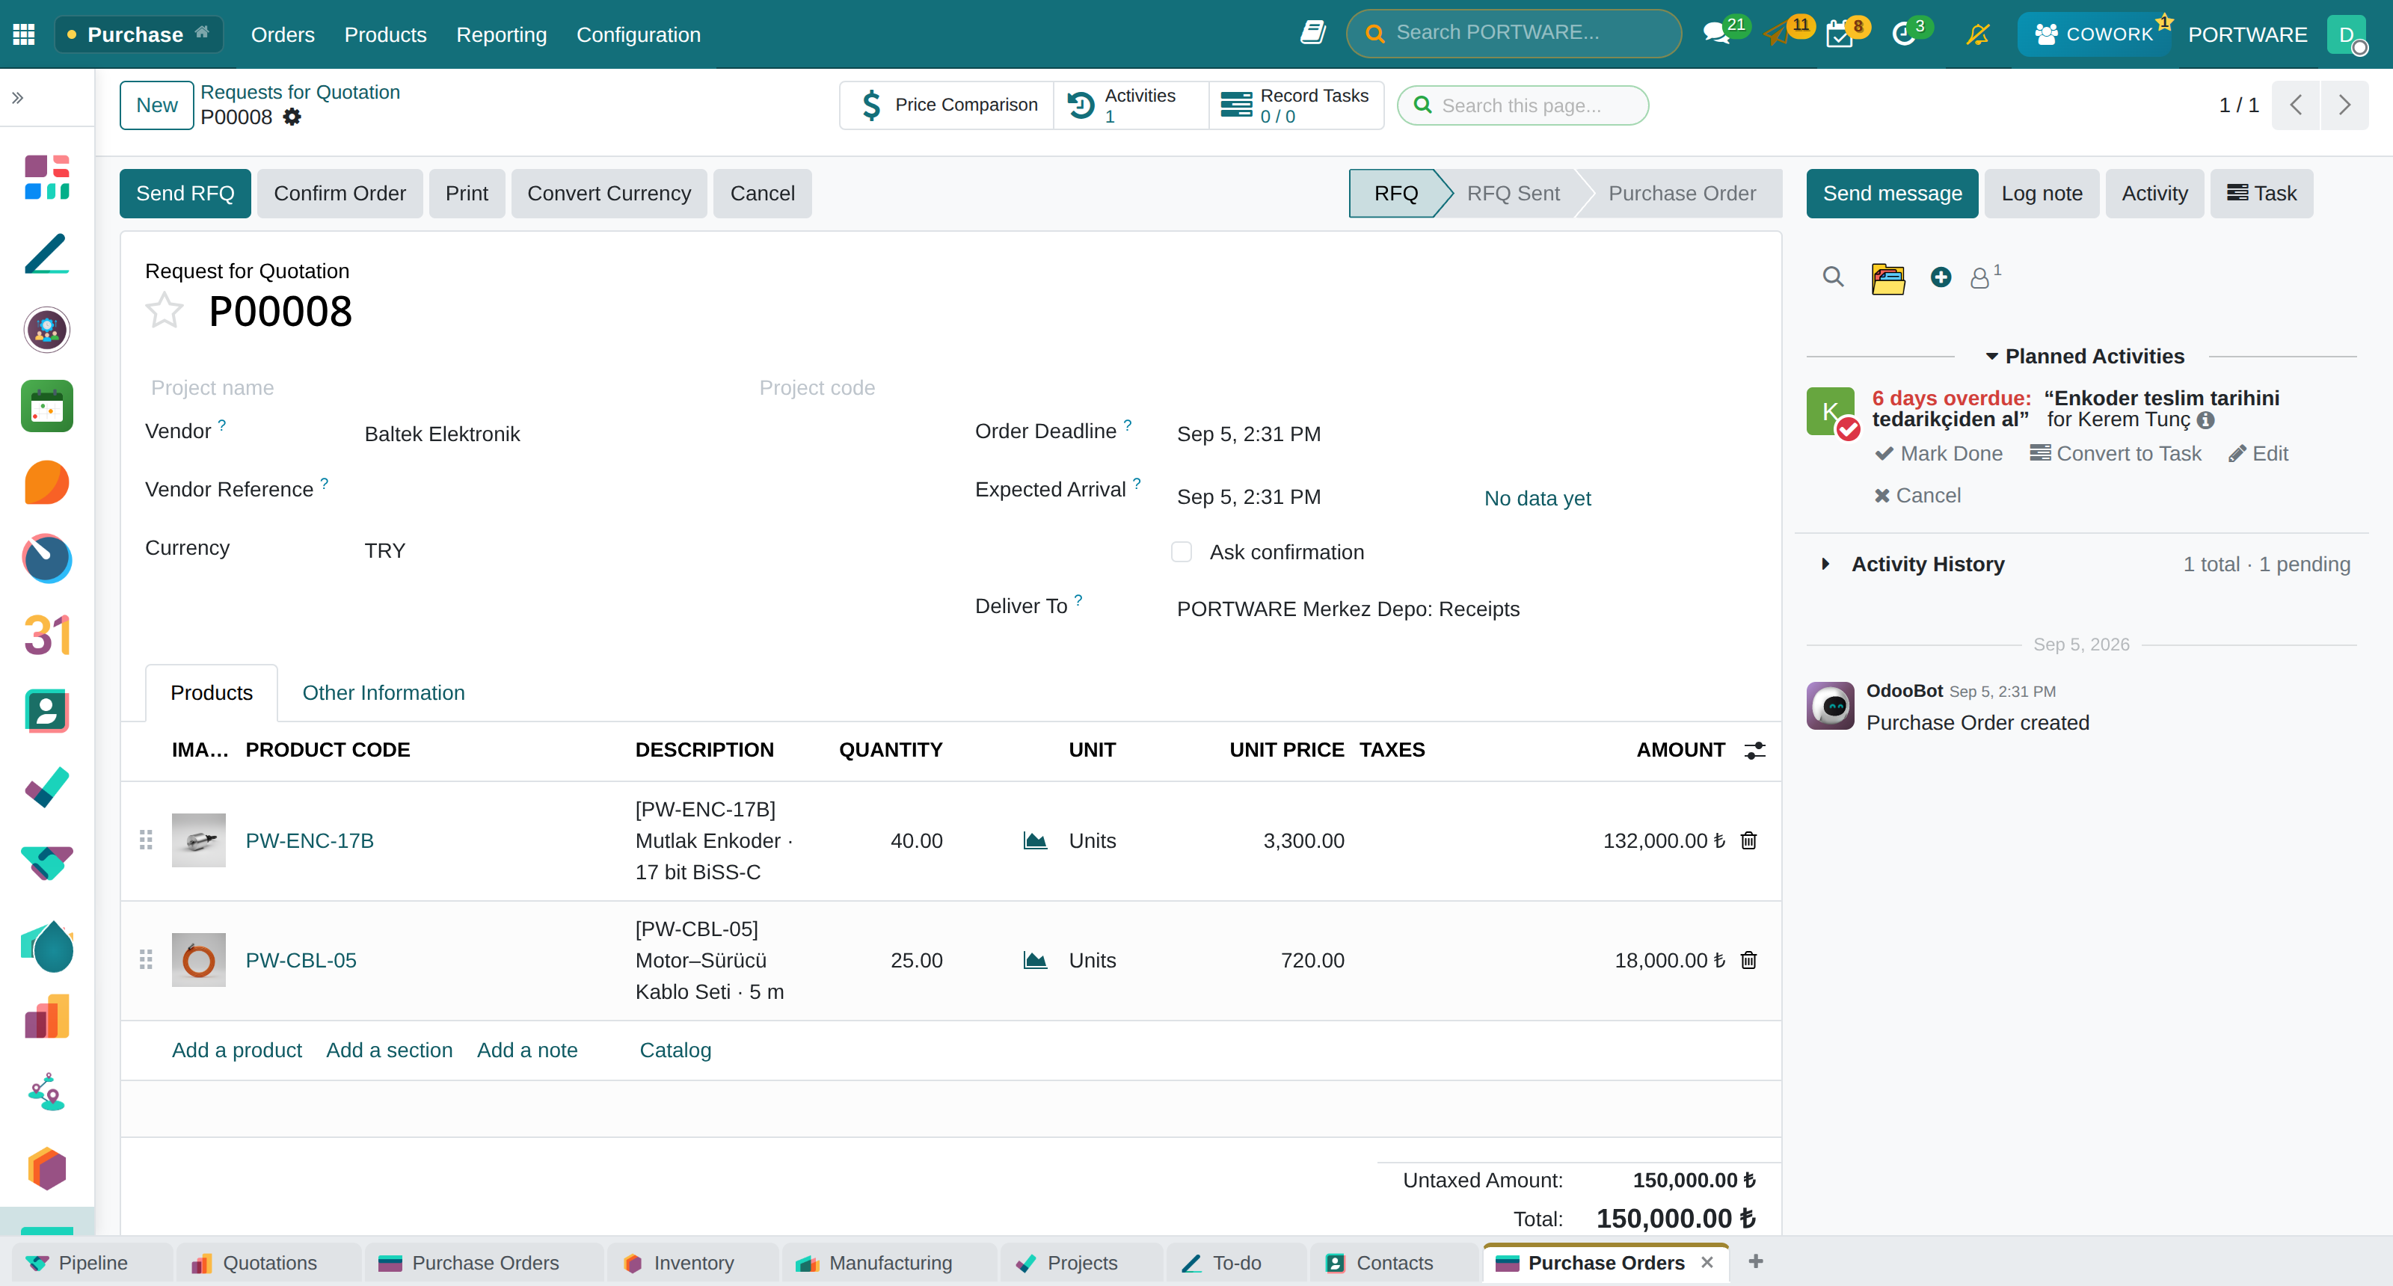Close the Purchase Orders bottom tab
The height and width of the screenshot is (1286, 2393).
[1707, 1263]
